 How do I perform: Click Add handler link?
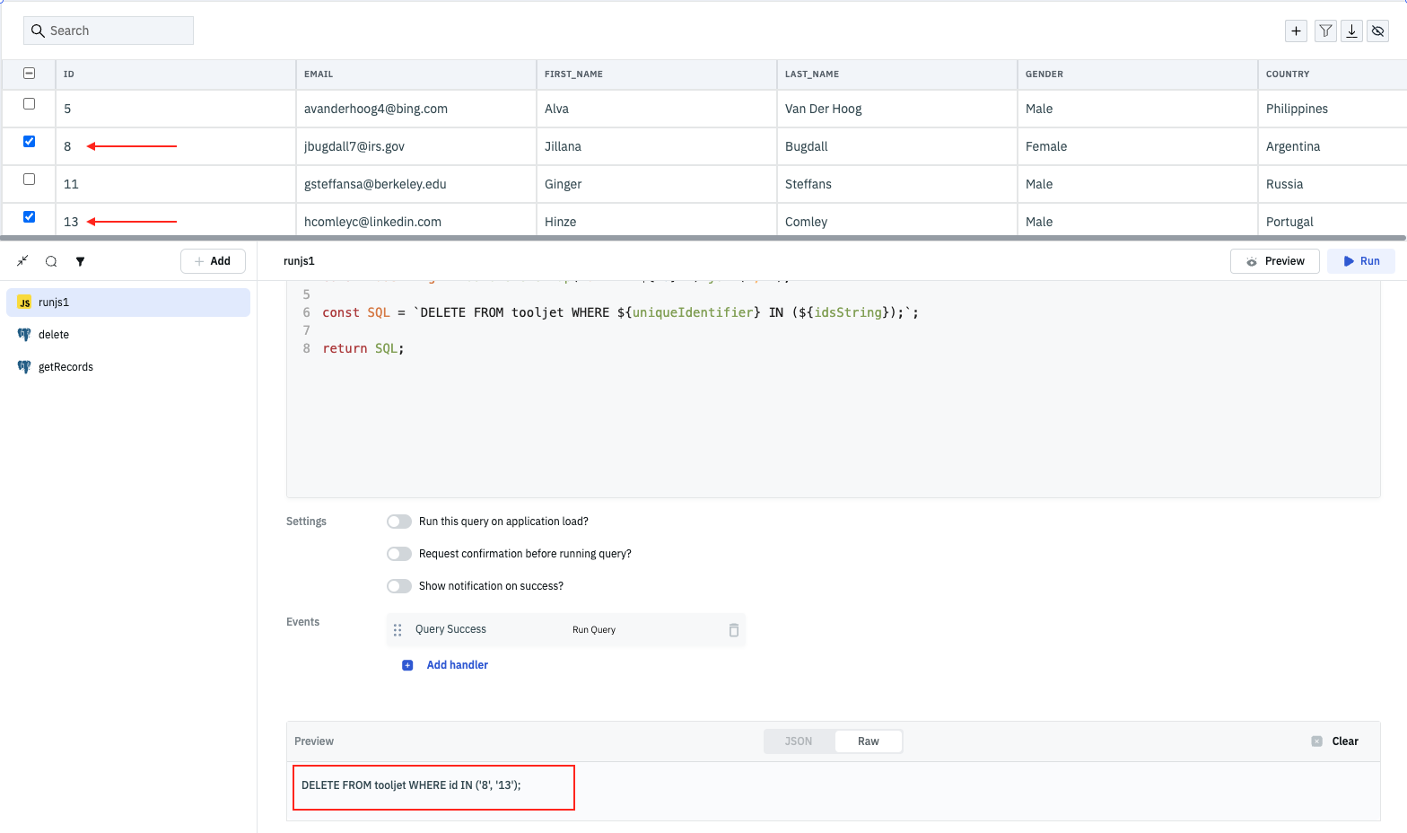pyautogui.click(x=457, y=665)
